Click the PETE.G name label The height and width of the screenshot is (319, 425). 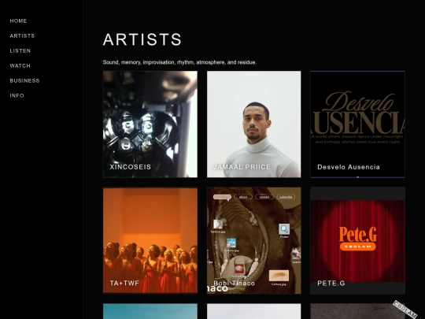click(x=331, y=284)
